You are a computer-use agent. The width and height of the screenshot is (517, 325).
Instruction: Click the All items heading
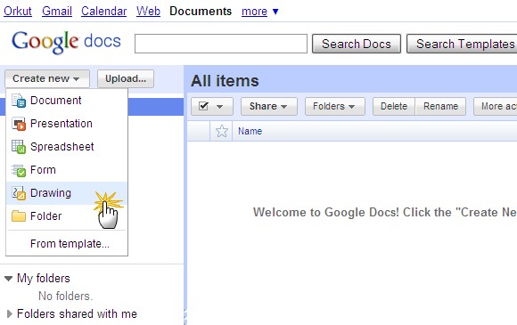tap(225, 81)
